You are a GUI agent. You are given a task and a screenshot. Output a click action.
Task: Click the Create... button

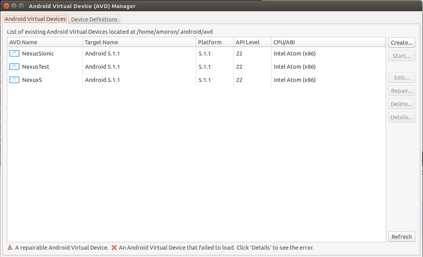coord(402,43)
